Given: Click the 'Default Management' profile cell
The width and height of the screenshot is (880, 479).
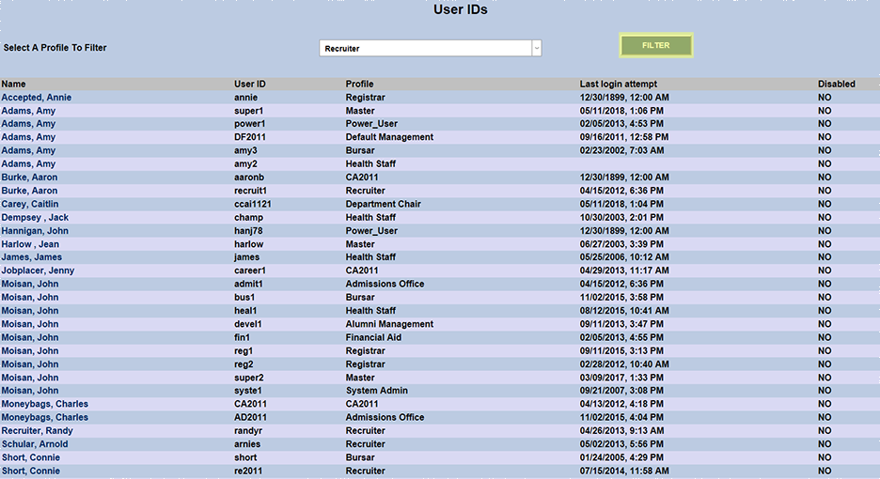Looking at the screenshot, I should pos(389,137).
